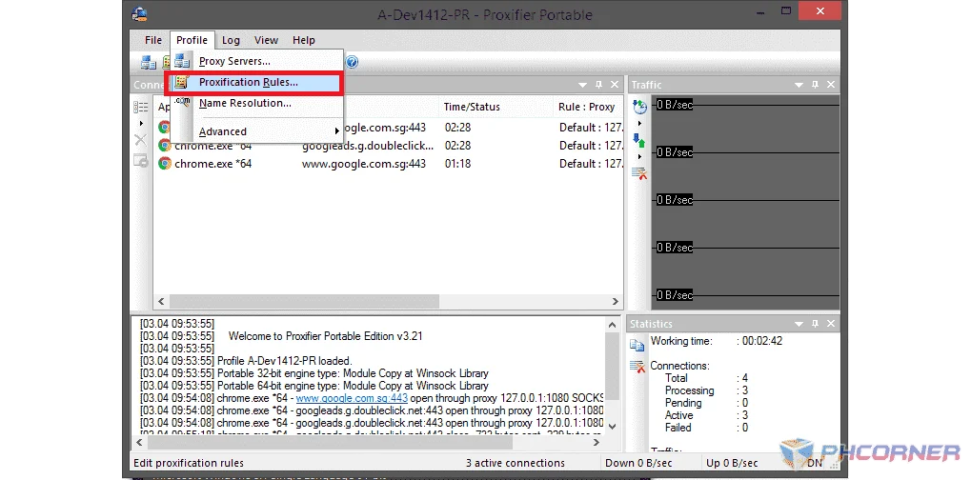Click 'Working time:' label in Statistics
This screenshot has width=971, height=480.
[x=681, y=341]
